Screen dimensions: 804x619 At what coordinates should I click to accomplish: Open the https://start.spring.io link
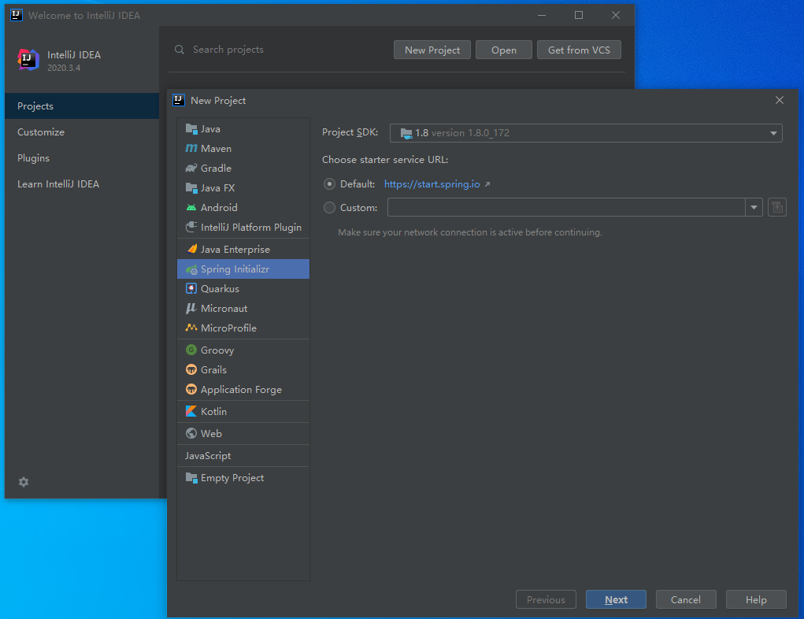pyautogui.click(x=432, y=184)
